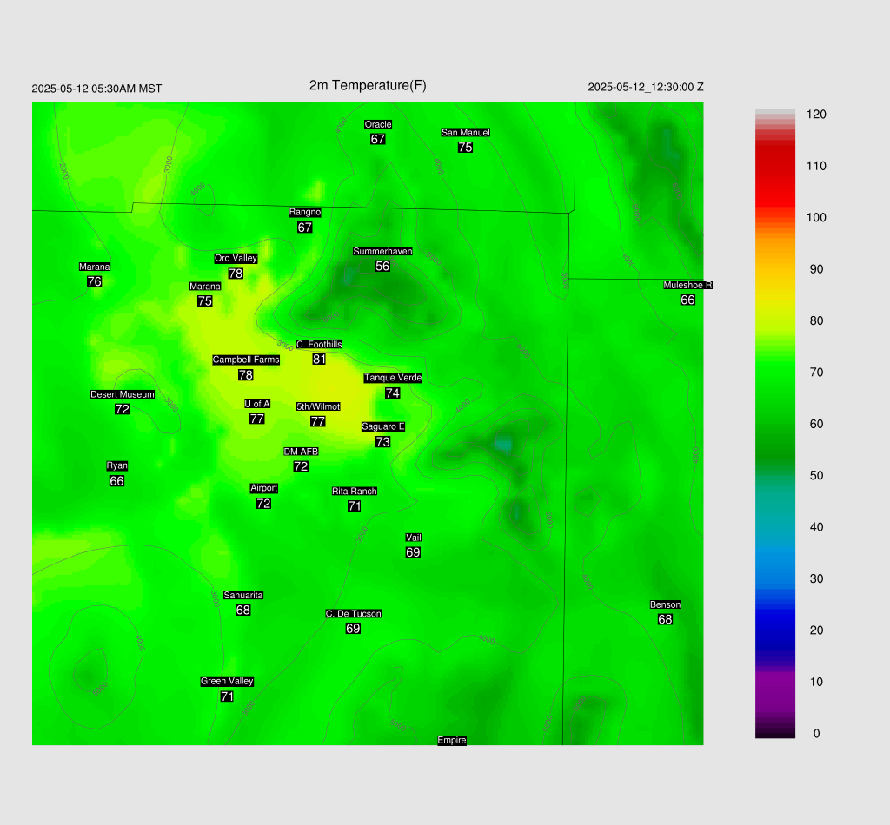This screenshot has height=825, width=890.
Task: Click the 72 reading under Desert Museum
Action: tap(122, 409)
